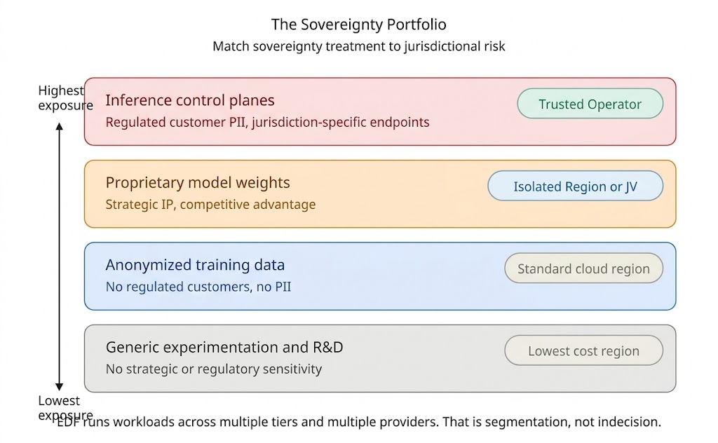Click the title The Sovereignty Portfolio
Screen dimensions: 718x443
pos(358,25)
